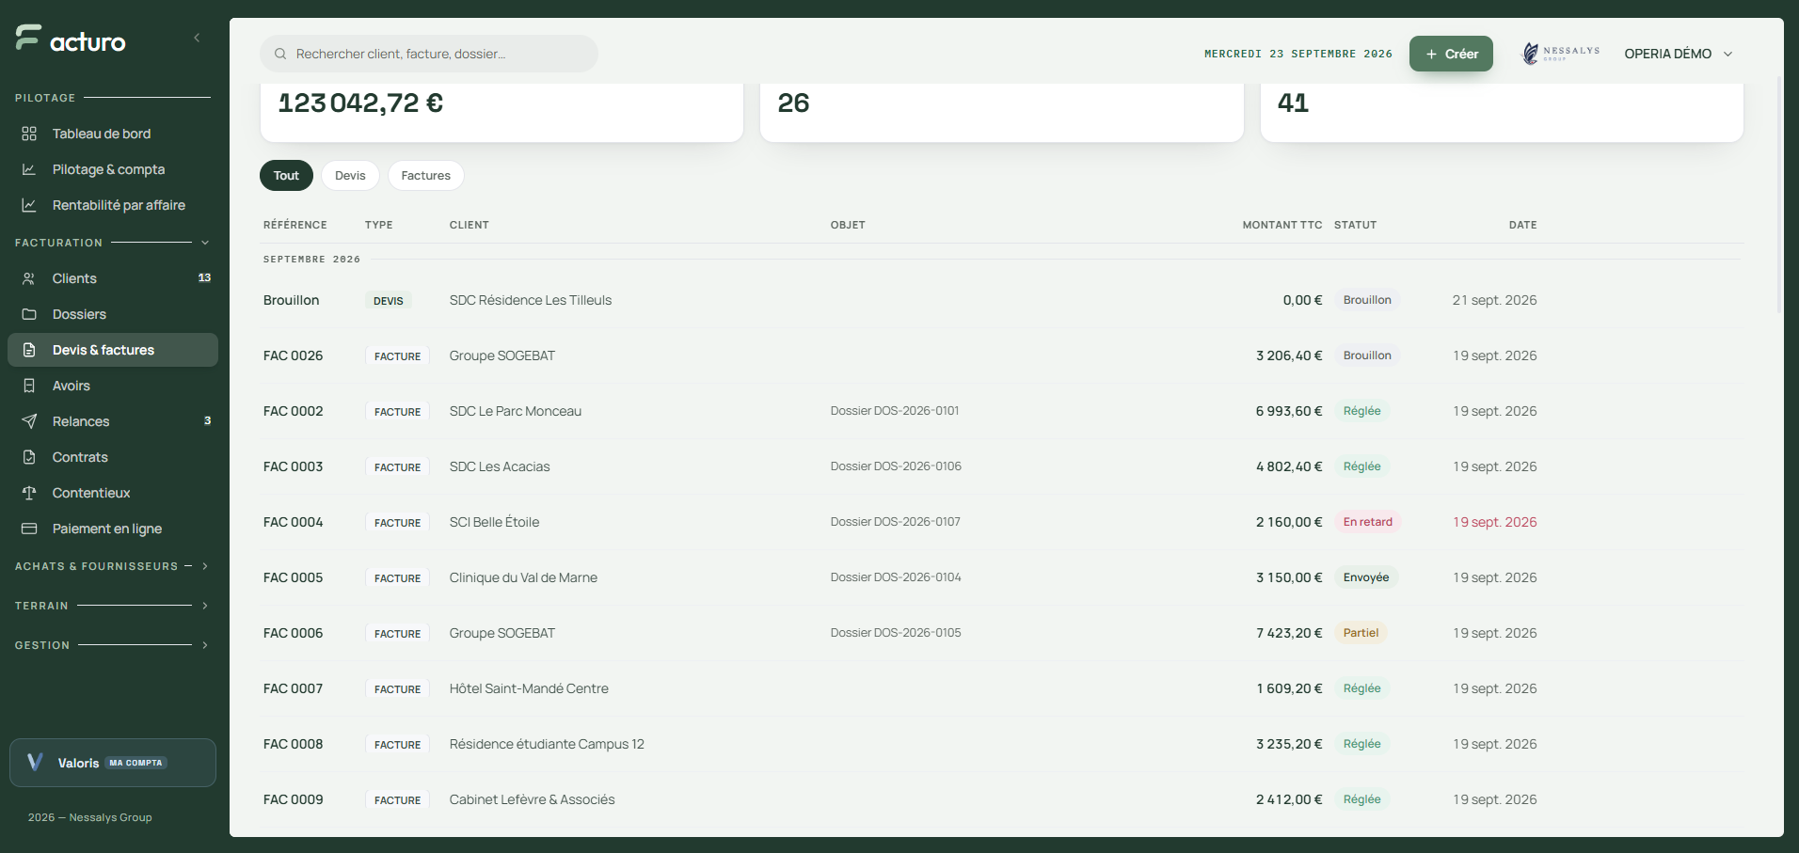Click the Tableau de bord grid icon

click(x=29, y=134)
